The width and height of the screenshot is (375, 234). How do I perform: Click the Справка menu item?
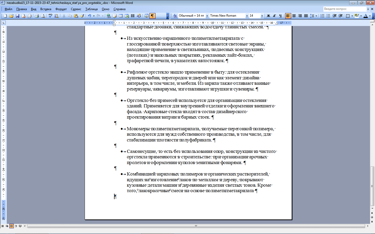click(x=120, y=9)
